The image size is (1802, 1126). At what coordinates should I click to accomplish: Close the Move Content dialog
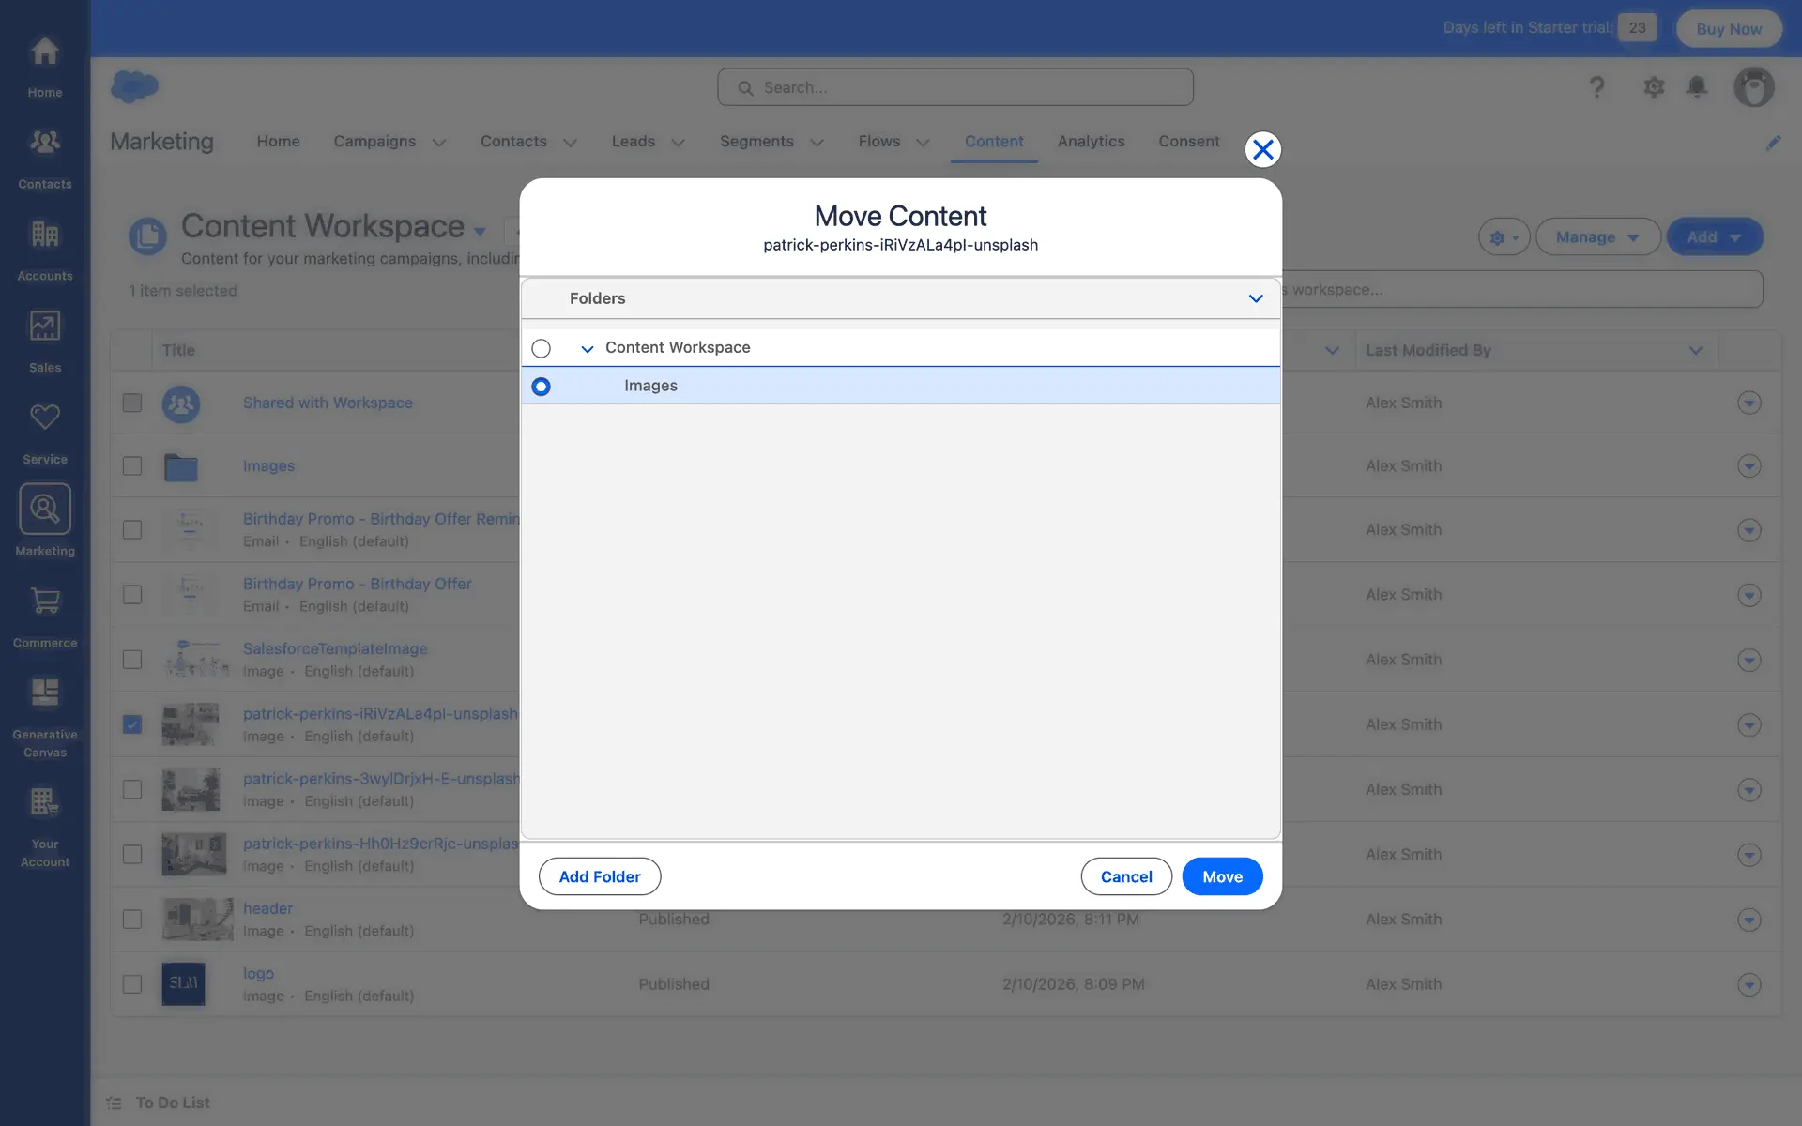1262,149
